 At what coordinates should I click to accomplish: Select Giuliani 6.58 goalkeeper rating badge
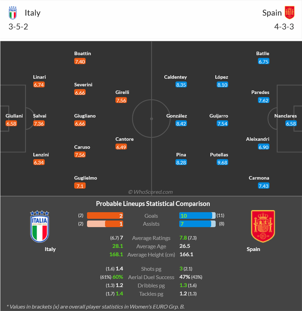pos(11,123)
